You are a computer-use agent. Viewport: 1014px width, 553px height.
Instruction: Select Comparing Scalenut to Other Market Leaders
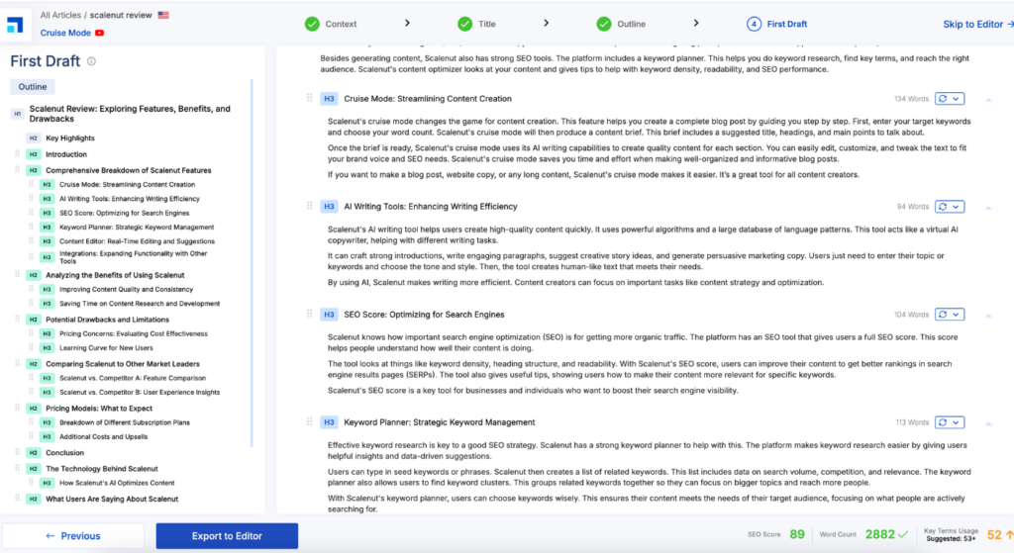(x=122, y=364)
